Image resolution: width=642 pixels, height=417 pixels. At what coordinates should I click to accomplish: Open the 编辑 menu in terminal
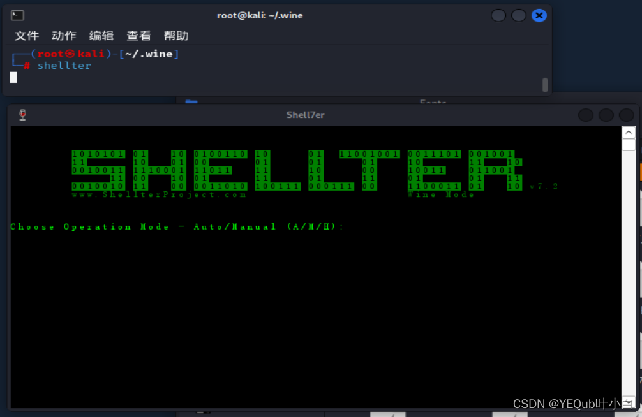(101, 36)
